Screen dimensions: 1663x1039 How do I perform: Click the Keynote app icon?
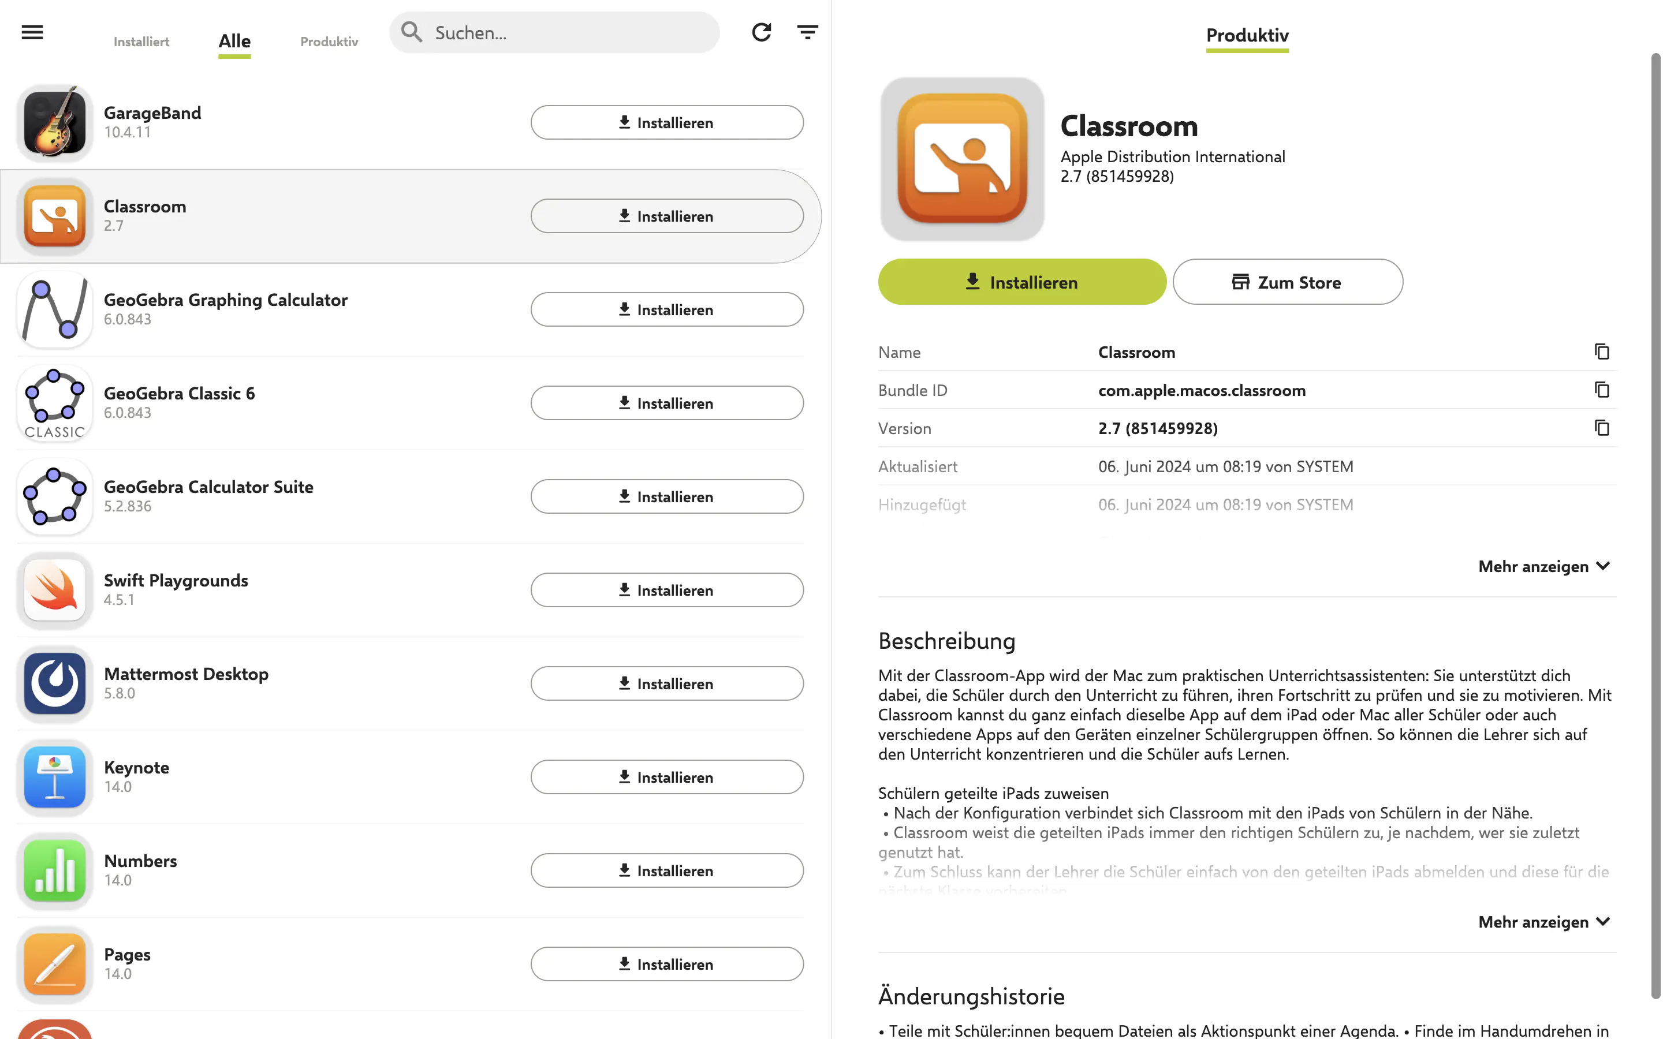[x=54, y=776]
